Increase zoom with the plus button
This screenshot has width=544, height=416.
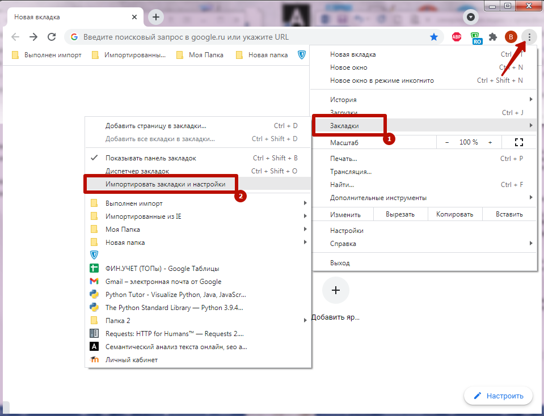click(490, 142)
